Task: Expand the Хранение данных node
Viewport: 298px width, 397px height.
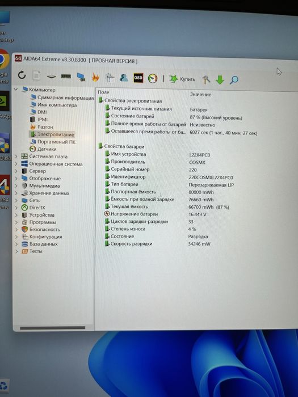Action: tap(16, 193)
